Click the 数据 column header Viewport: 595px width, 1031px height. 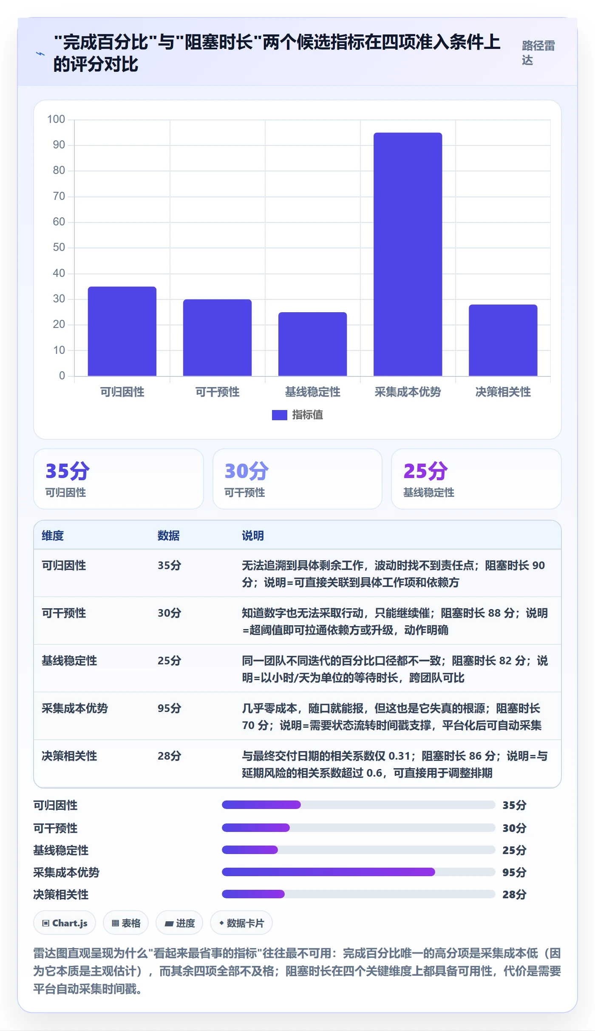tap(169, 535)
